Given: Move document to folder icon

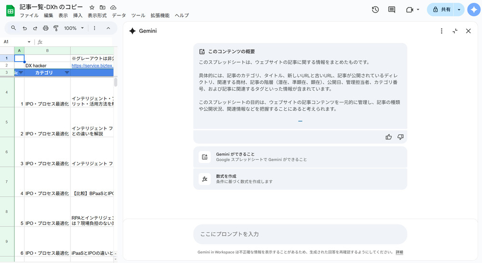Looking at the screenshot, I should tap(103, 7).
